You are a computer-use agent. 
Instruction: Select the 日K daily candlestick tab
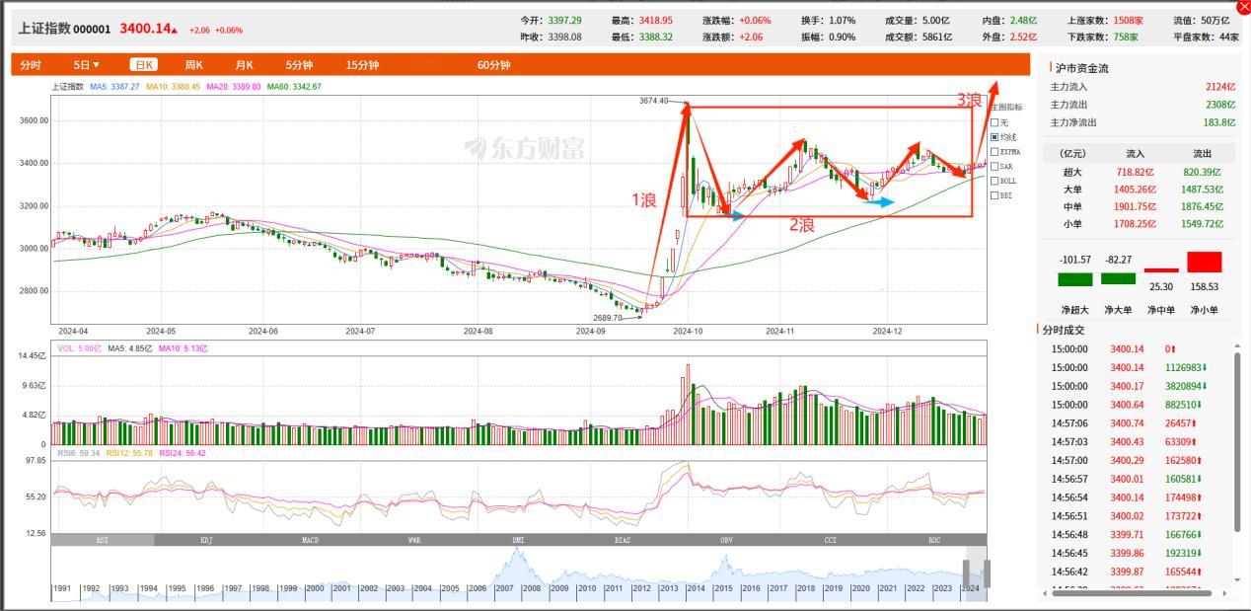click(144, 65)
